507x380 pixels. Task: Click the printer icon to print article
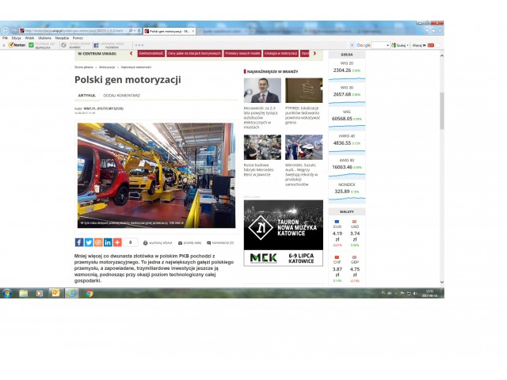[x=147, y=243]
